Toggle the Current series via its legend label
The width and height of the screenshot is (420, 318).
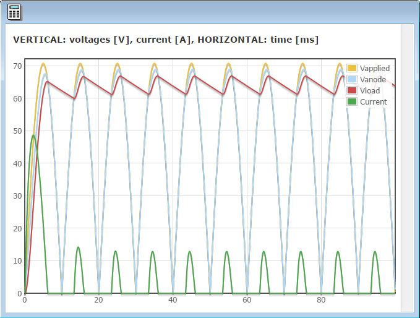373,101
